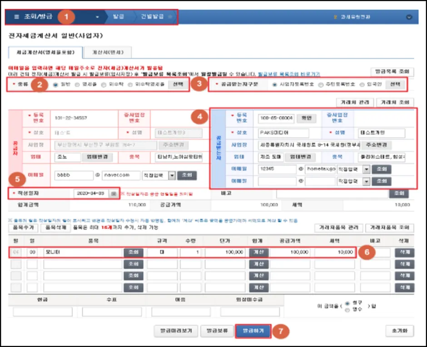Select the 일반 type radio button
Viewport: 427px width, 347px height.
(x=55, y=85)
